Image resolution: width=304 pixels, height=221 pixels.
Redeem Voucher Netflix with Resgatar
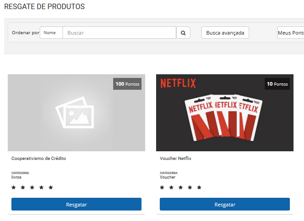pyautogui.click(x=225, y=204)
